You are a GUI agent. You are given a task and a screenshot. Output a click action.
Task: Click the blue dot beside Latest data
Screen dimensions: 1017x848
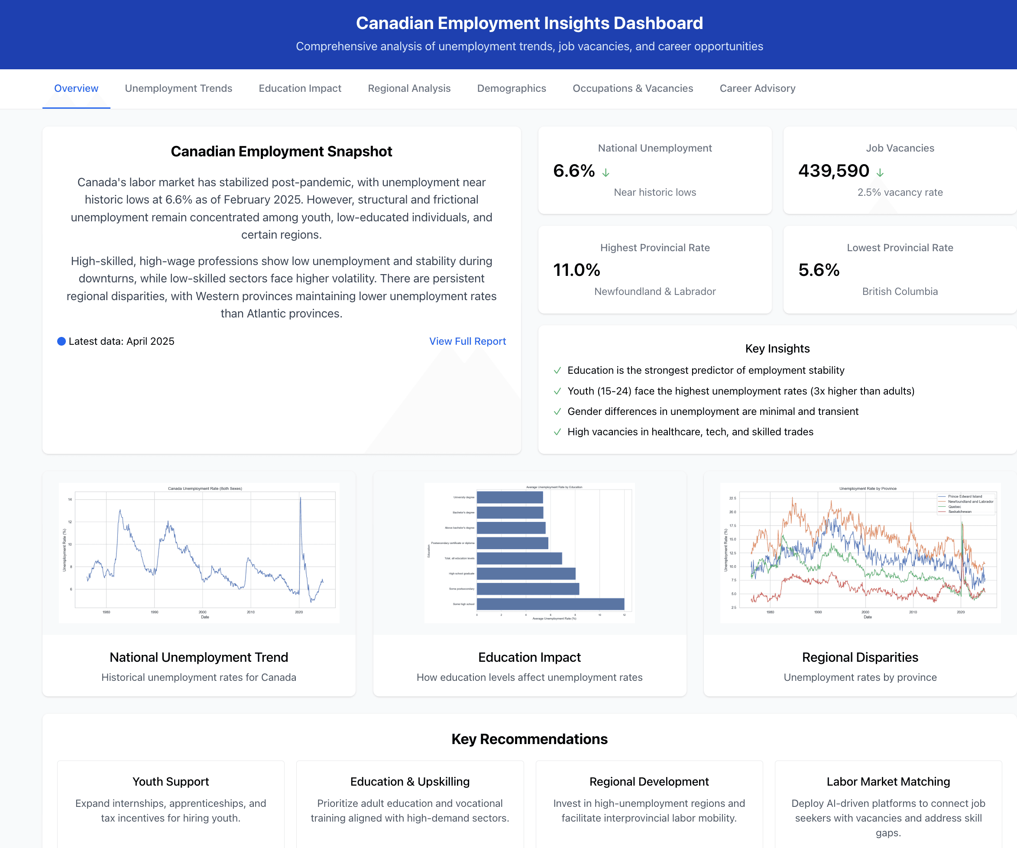coord(62,341)
